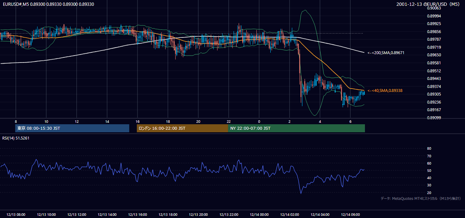Select the NY 22:00-07:00 JST session bar
Image resolution: width=465 pixels, height=218 pixels.
coord(297,128)
